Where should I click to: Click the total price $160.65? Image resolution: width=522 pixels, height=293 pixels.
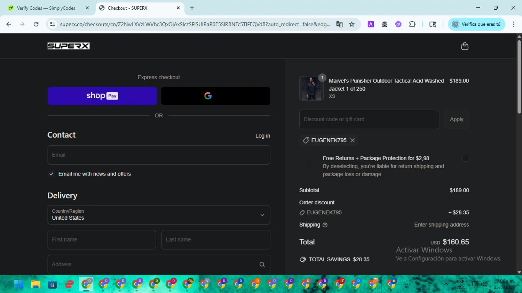click(456, 242)
